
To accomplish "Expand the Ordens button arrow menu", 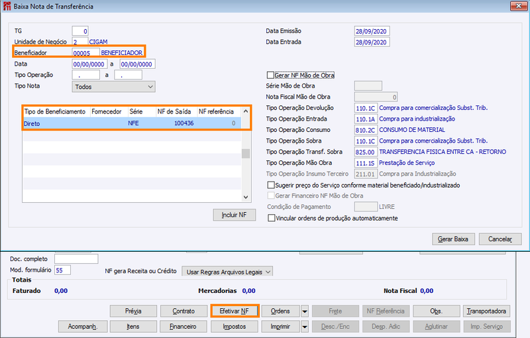I will pos(305,311).
